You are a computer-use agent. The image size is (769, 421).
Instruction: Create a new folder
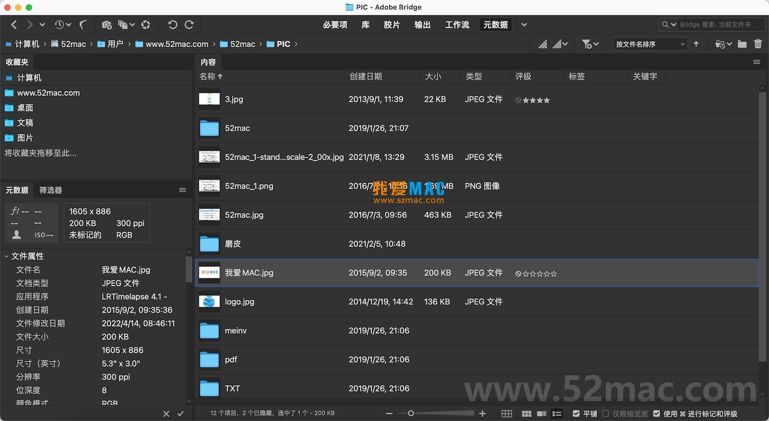click(742, 44)
